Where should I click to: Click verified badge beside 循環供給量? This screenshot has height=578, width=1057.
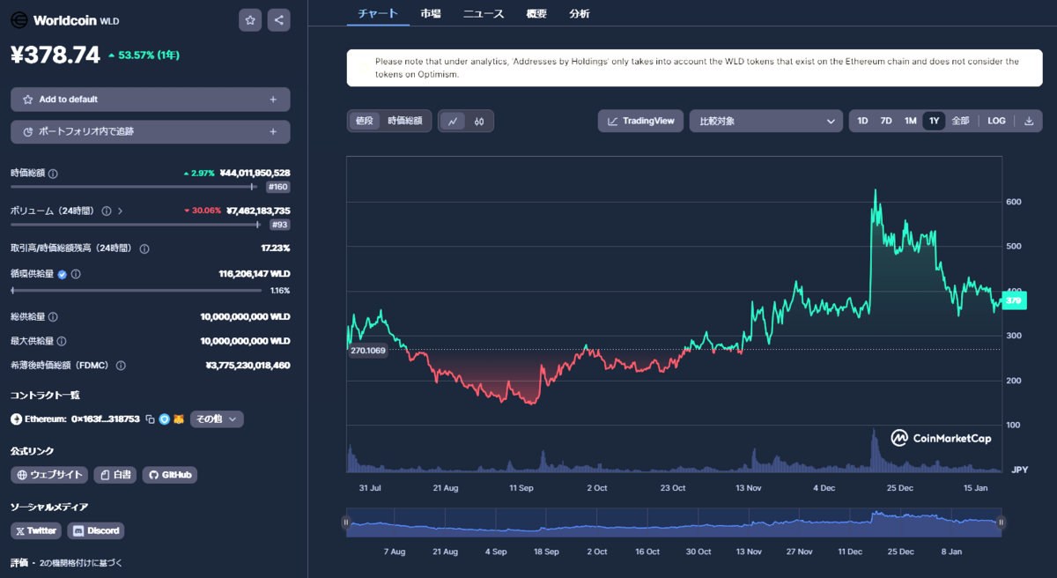point(63,274)
